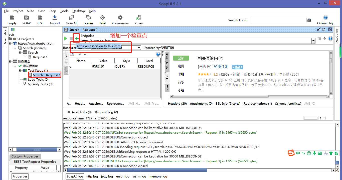Open the Endpoint dropdown arrow
The image size is (342, 180).
(x=313, y=41)
